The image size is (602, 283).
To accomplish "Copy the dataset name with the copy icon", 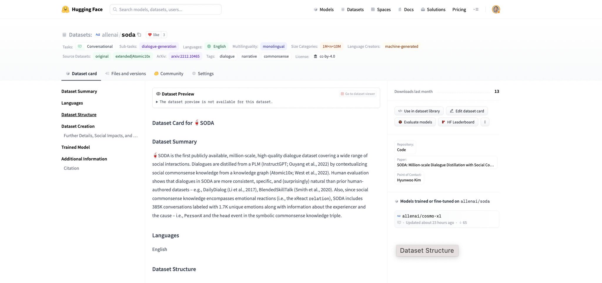I will click(139, 35).
